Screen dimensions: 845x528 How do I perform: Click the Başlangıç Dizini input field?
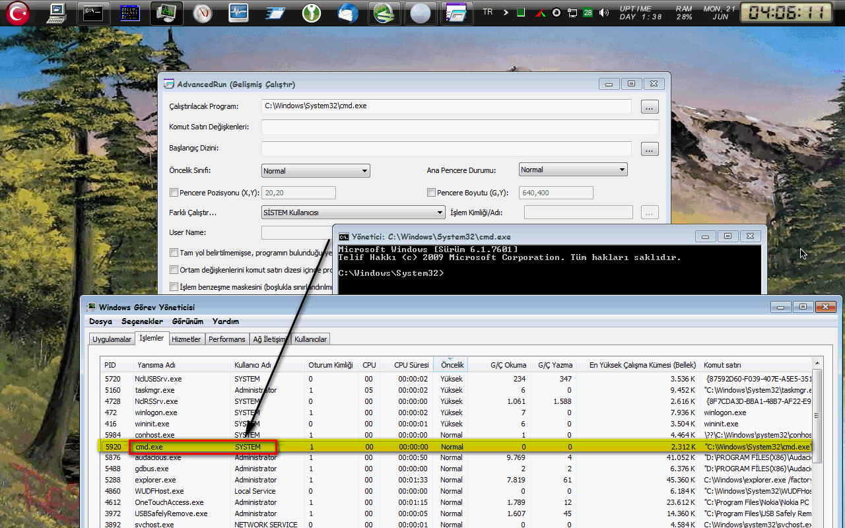coord(447,148)
